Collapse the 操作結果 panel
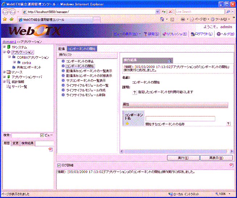Image resolution: width=237 pixels, height=198 pixels. (170, 60)
